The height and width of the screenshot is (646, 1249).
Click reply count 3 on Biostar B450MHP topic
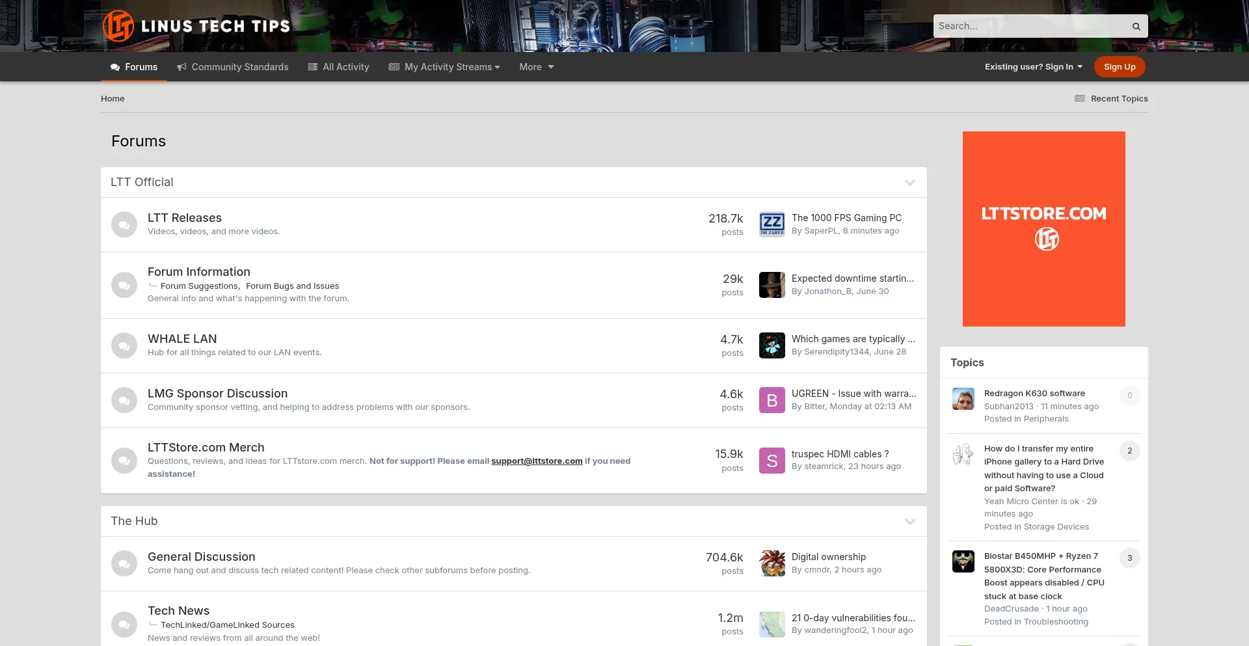tap(1130, 558)
